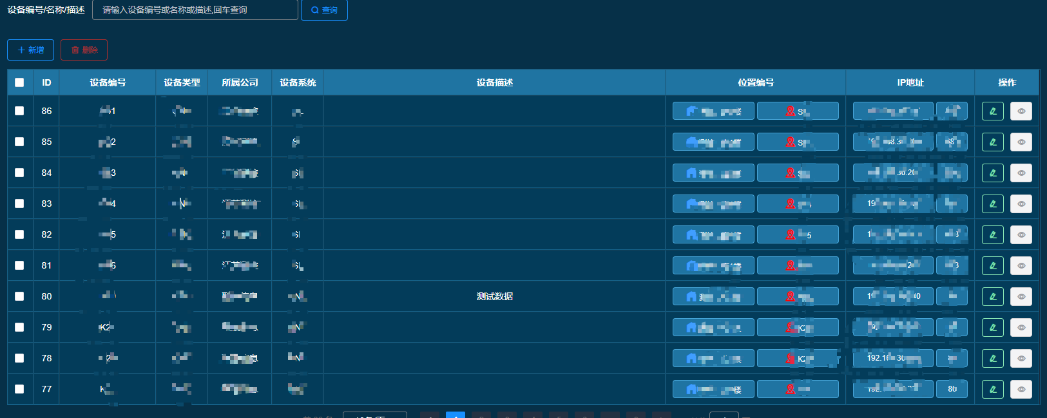Edit the device in row ID 79
Screen dimensions: 1047x418
click(x=993, y=327)
